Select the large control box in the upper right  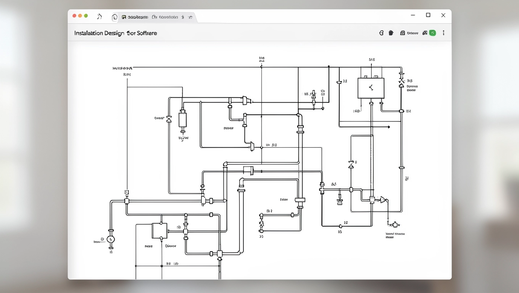coord(371,88)
